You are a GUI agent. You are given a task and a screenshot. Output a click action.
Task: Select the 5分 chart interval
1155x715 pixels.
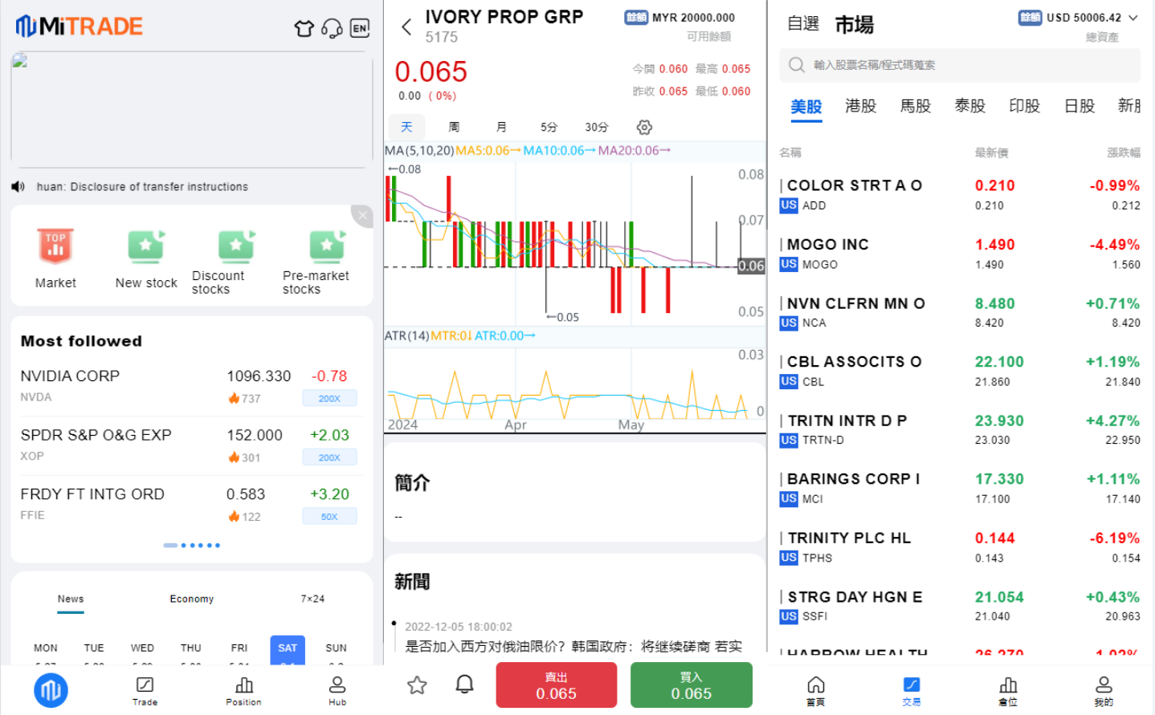click(x=549, y=127)
